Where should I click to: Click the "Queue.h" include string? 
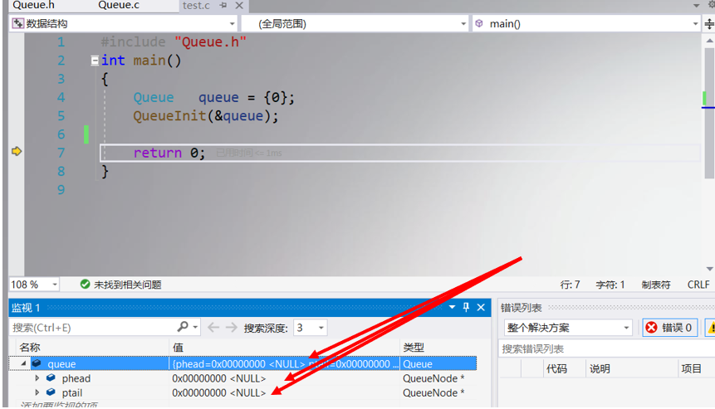point(210,42)
